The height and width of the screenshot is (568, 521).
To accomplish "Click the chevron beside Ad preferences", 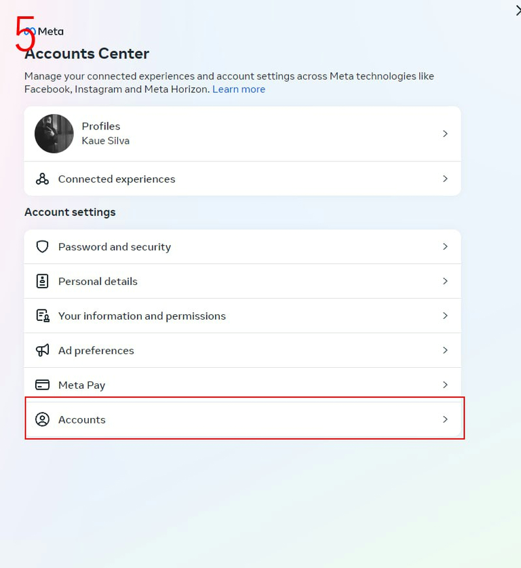I will 445,351.
